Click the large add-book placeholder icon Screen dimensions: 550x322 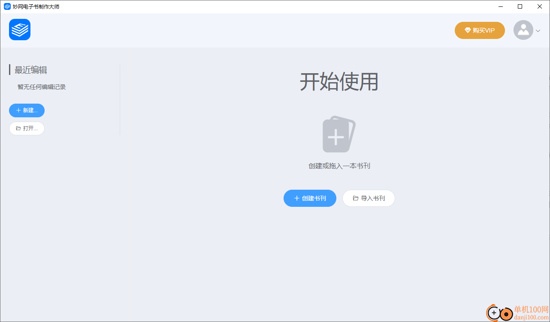pos(339,134)
